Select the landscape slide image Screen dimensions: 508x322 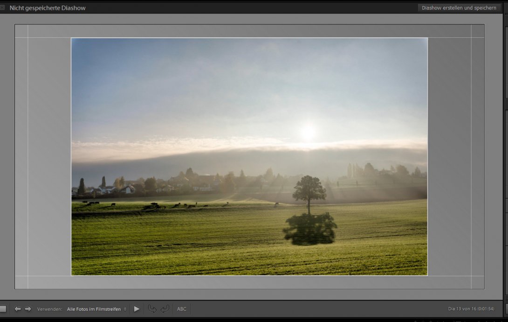[x=249, y=156]
